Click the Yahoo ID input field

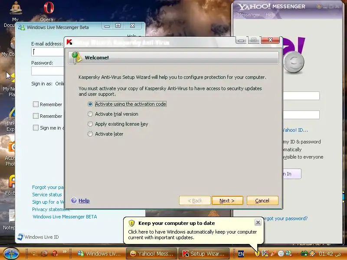tap(301, 96)
